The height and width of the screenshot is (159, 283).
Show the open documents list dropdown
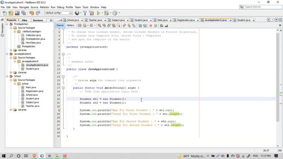pos(276,20)
